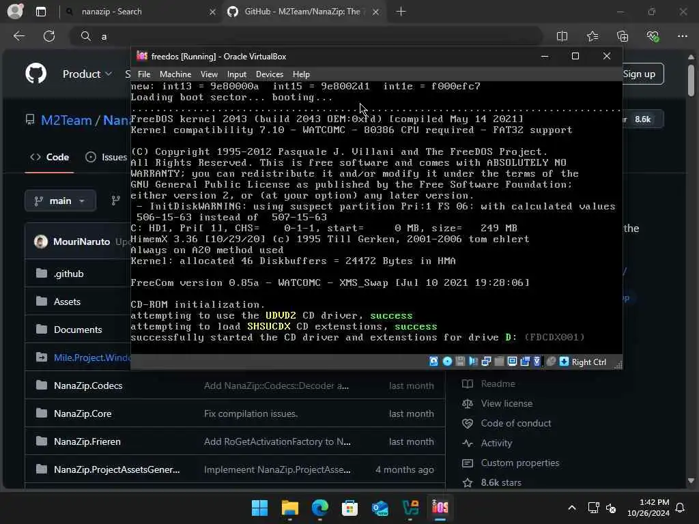This screenshot has width=699, height=524.
Task: Click the shared folders icon in VirtualBox status bar
Action: (x=499, y=362)
